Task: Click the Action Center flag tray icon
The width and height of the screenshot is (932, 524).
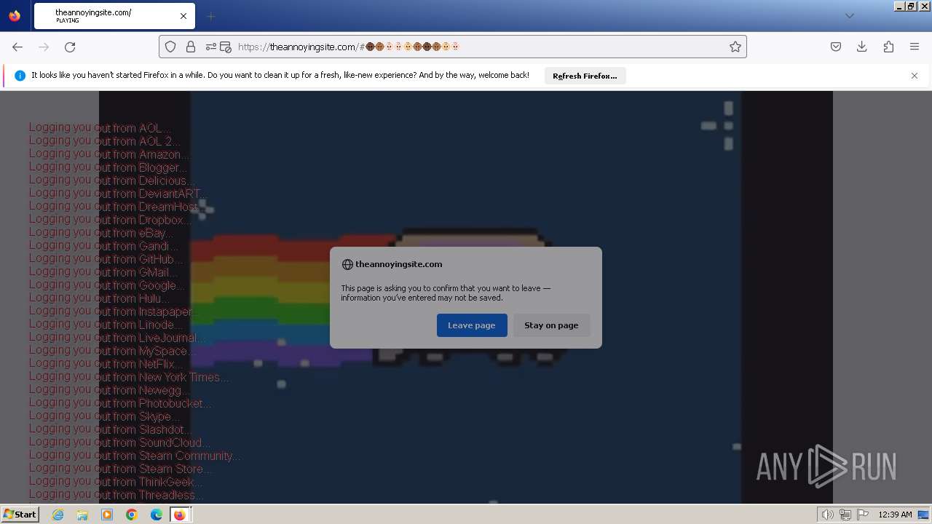Action: point(863,515)
